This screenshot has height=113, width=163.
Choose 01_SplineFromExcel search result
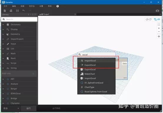(x=97, y=83)
